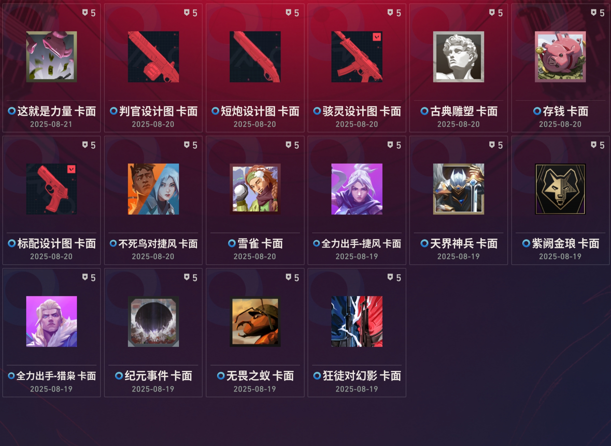Image resolution: width=611 pixels, height=446 pixels.
Task: Click the blue ring icon beside 雪雀 卡面
Action: (x=232, y=243)
